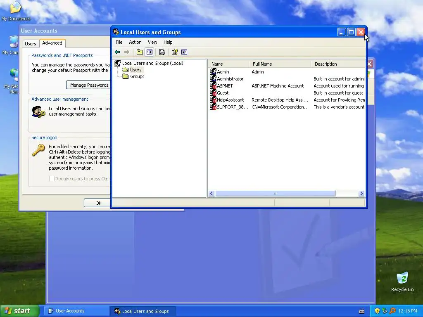423x317 pixels.
Task: Open the Action menu
Action: click(x=135, y=42)
